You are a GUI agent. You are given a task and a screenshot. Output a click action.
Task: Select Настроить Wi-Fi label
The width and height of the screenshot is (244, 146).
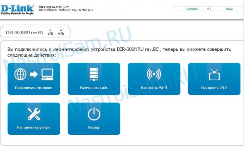point(154,88)
